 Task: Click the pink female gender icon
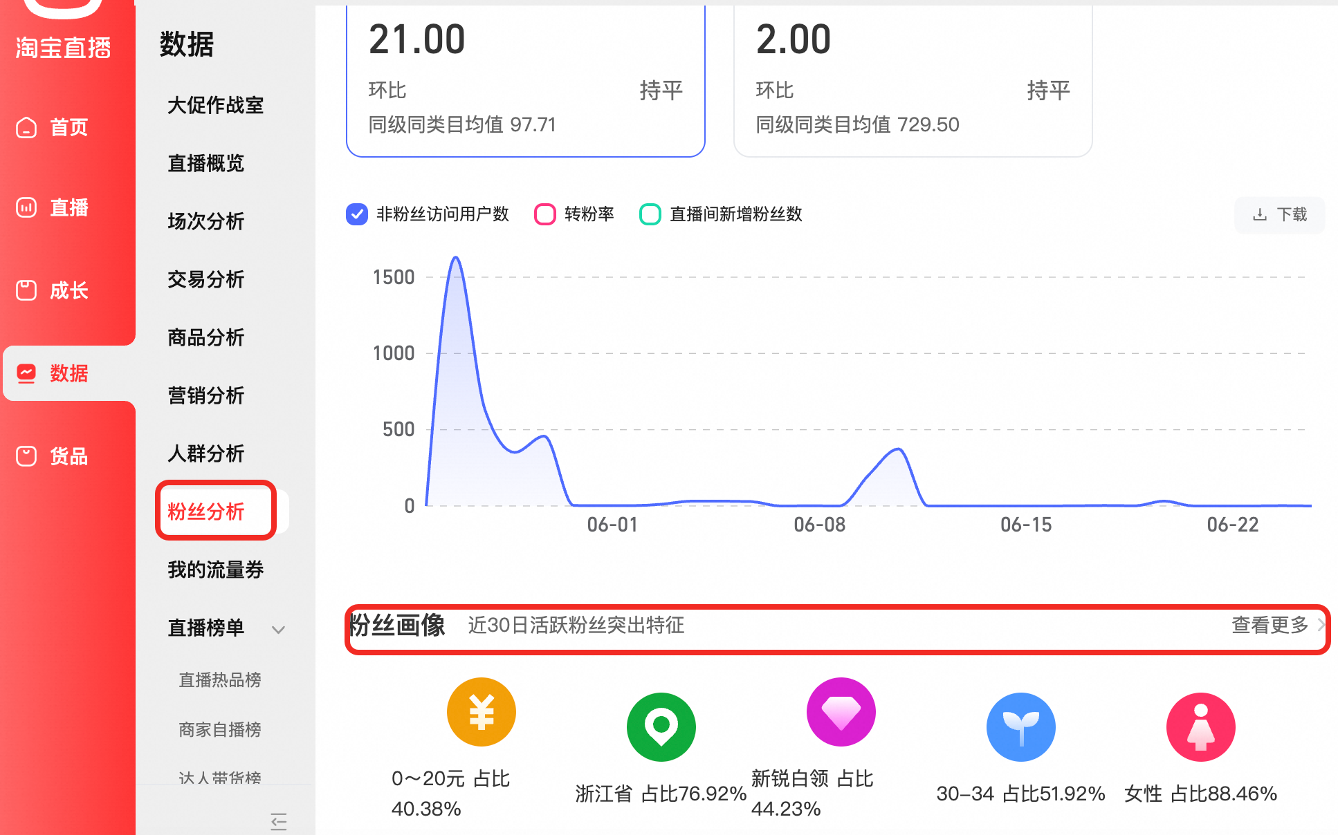(x=1201, y=727)
